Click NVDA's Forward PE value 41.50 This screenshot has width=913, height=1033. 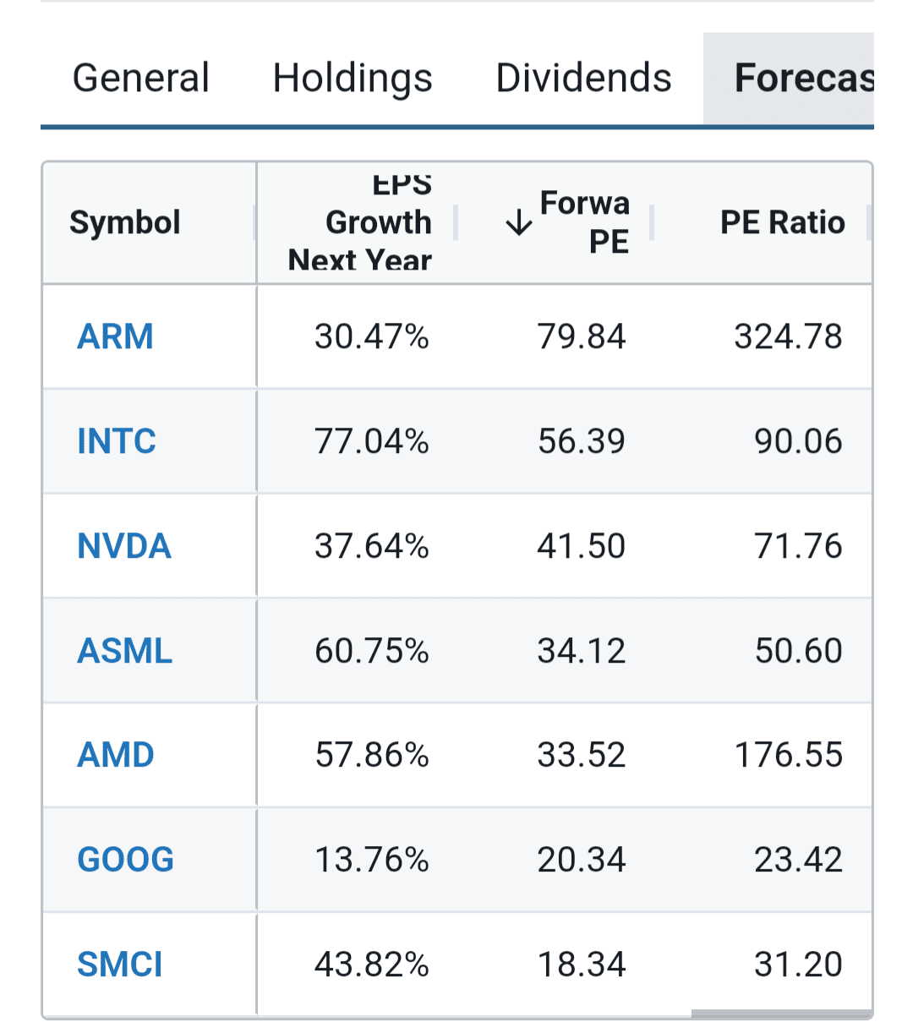click(582, 546)
